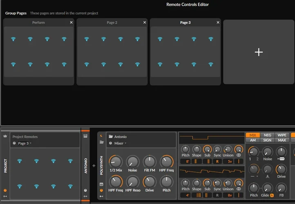Open the Mixer page dropdown
The width and height of the screenshot is (295, 204).
[119, 143]
